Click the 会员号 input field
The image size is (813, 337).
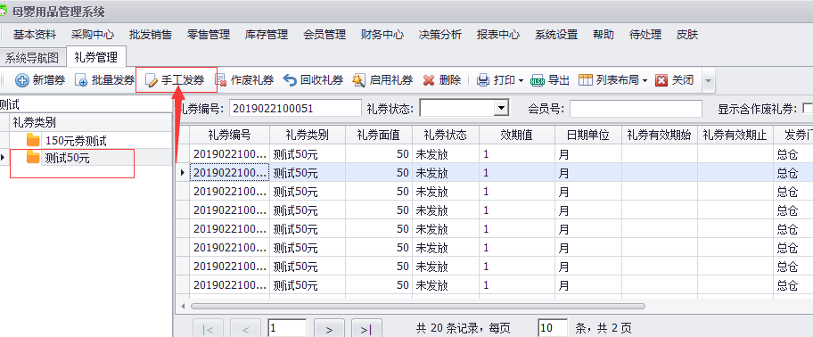tap(636, 109)
